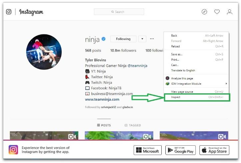Choose Inspect in the context menu
This screenshot has width=241, height=163.
(197, 97)
